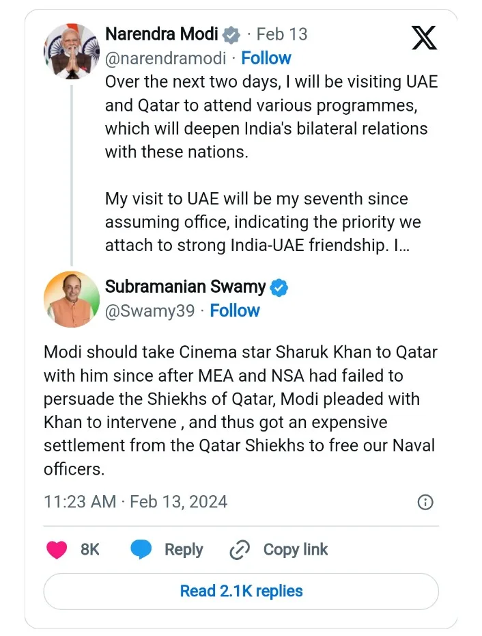Viewport: 482px width, 636px height.
Task: Click the blue reply bubble icon
Action: click(x=141, y=550)
